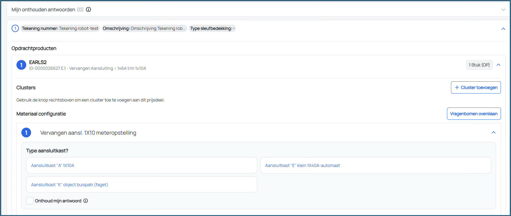Click the Tekening nummer: Tekening robot-test chip

pyautogui.click(x=60, y=28)
